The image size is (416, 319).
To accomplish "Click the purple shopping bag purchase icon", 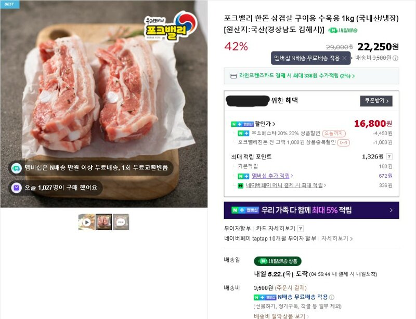I will tap(16, 188).
